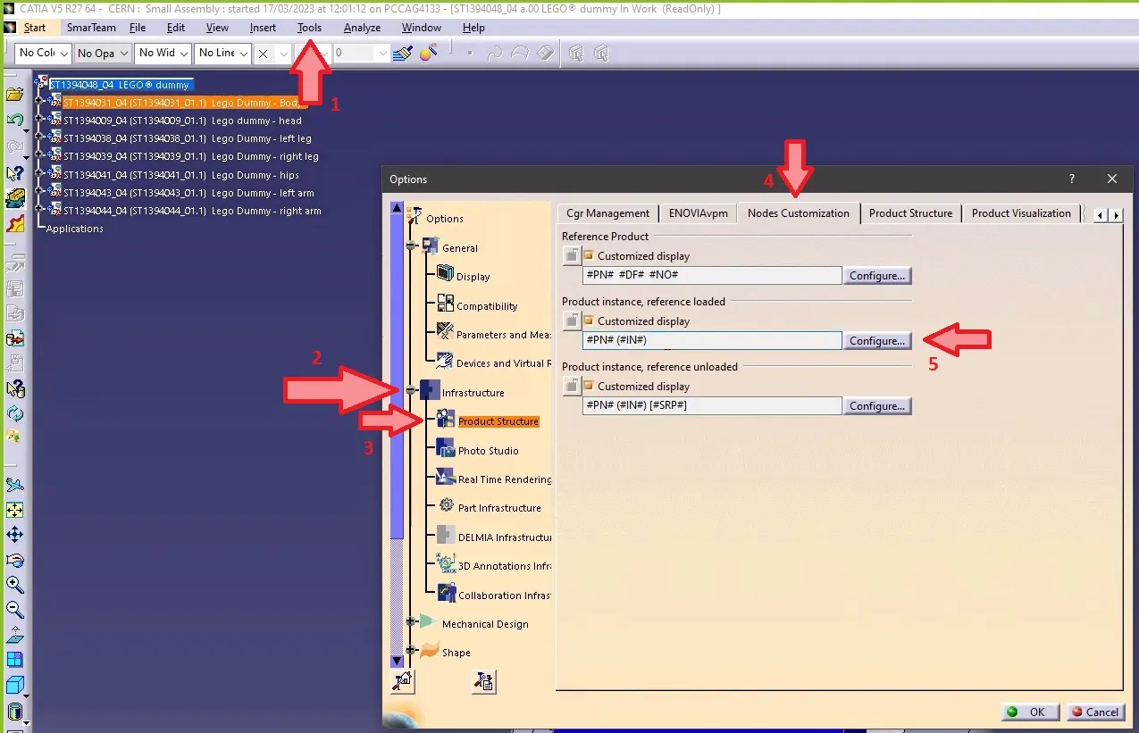
Task: Open the SmarTeam menu
Action: 91,28
